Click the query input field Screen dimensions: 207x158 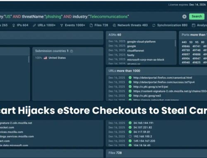click(x=90, y=17)
